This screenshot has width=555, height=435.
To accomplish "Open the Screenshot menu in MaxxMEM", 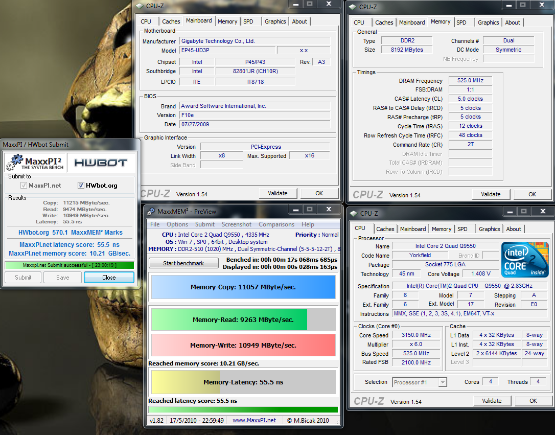I will pos(237,224).
